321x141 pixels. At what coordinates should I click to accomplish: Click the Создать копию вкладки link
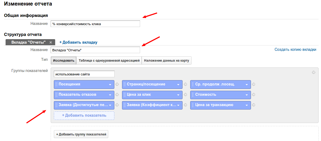pyautogui.click(x=295, y=49)
